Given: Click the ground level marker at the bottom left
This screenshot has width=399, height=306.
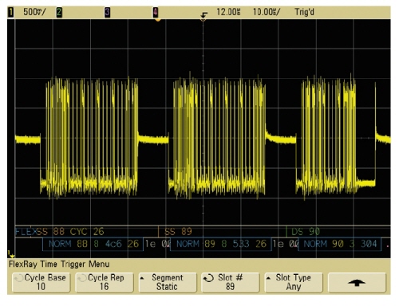Looking at the screenshot, I should (x=11, y=254).
